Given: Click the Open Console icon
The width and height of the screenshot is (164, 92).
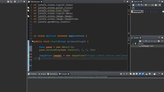Looking at the screenshot, I should pos(155,74).
